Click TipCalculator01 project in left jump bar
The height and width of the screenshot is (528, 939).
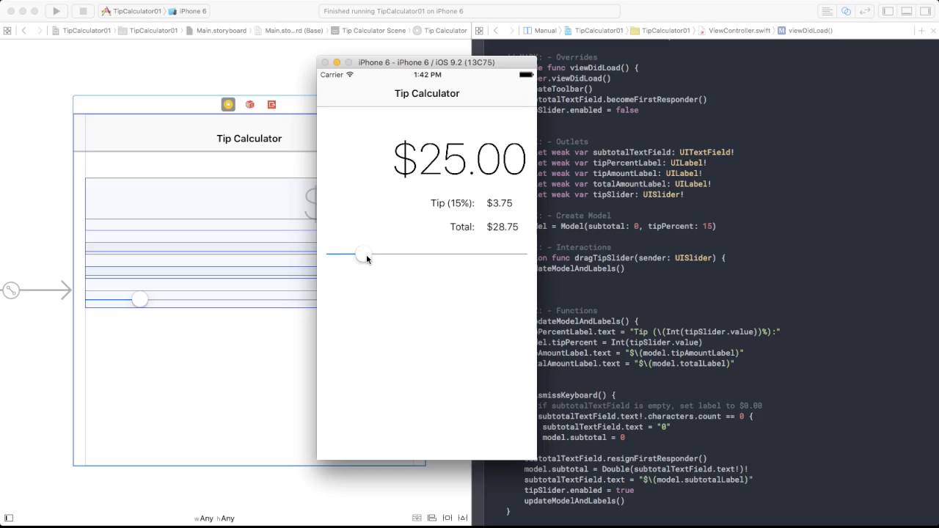(x=81, y=31)
